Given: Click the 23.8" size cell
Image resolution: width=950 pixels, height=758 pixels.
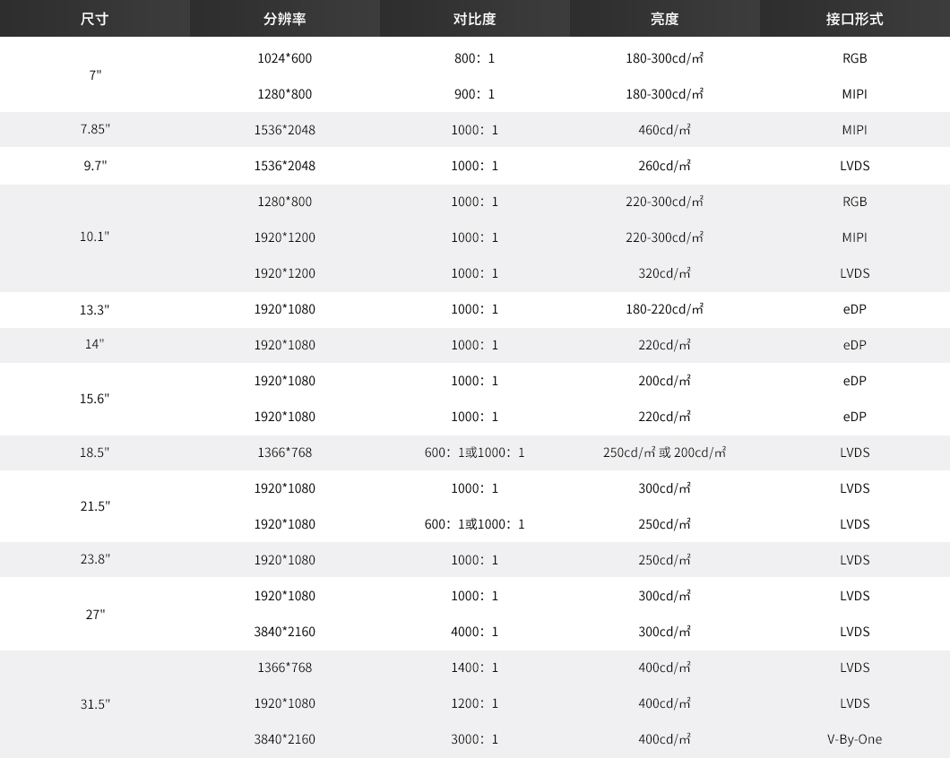Looking at the screenshot, I should 95,560.
